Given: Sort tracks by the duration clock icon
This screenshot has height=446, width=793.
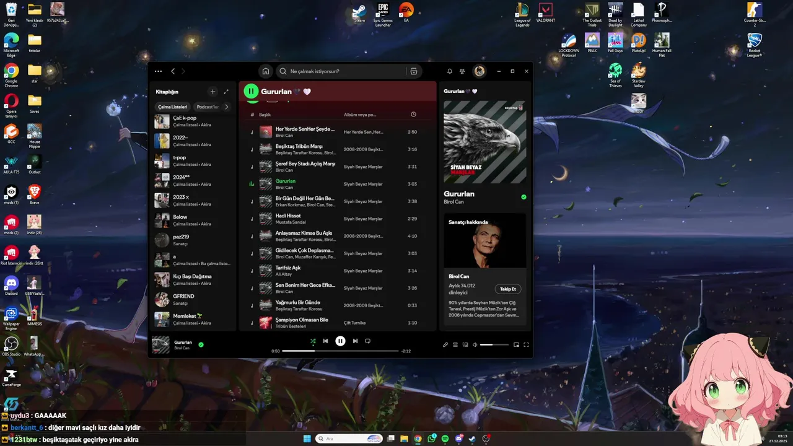Looking at the screenshot, I should 413,115.
